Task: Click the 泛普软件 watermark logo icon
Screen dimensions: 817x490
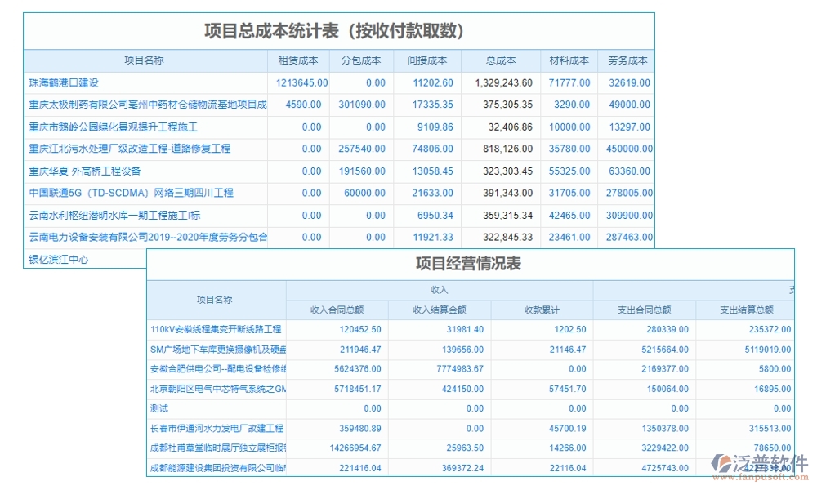Action: click(x=724, y=459)
